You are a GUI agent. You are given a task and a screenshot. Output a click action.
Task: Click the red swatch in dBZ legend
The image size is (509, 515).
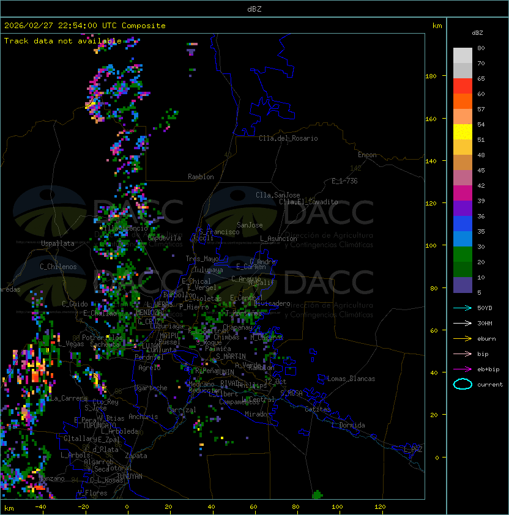[463, 86]
